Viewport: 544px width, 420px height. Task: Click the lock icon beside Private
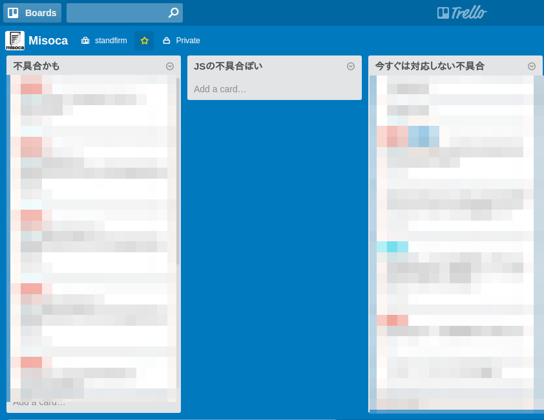click(167, 41)
